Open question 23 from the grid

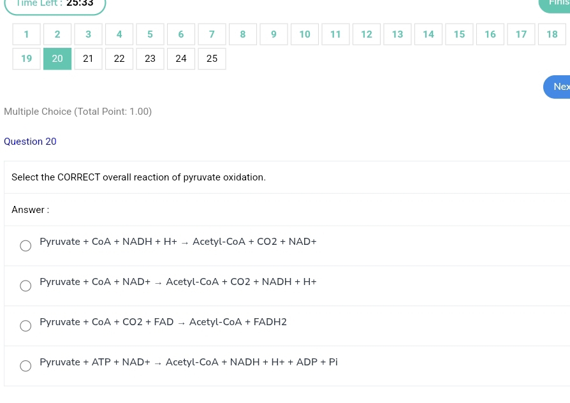(x=150, y=59)
